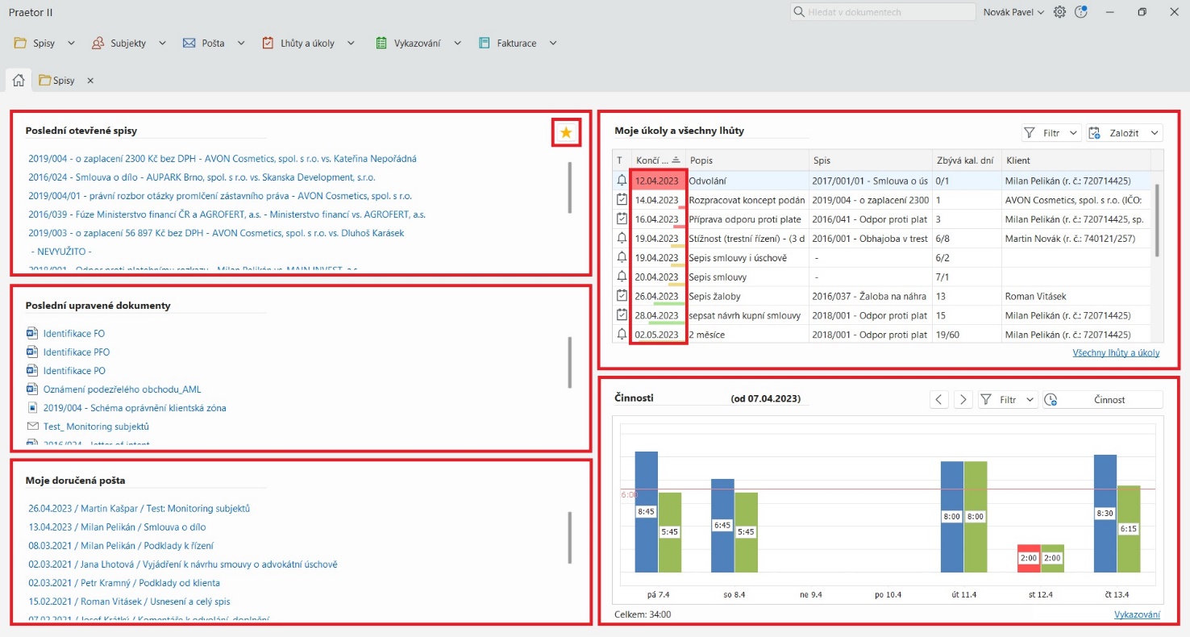Click the scrollbar in Poslední otevřené spisy
Image resolution: width=1190 pixels, height=637 pixels.
point(570,187)
